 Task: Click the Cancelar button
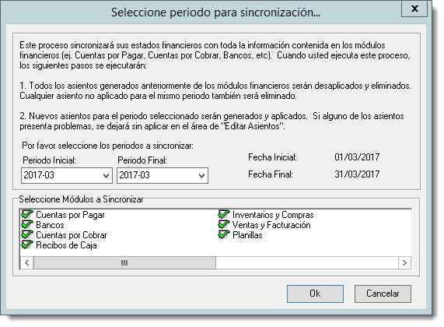coord(383,294)
